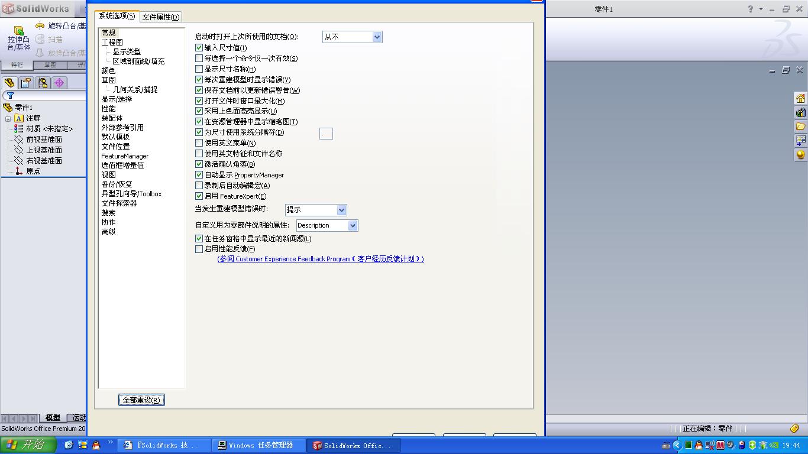Select 文件位置 in the options tree
The height and width of the screenshot is (454, 808).
pyautogui.click(x=115, y=147)
